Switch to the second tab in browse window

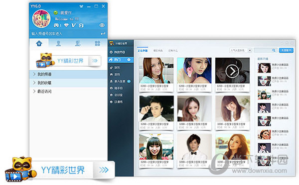point(158,50)
